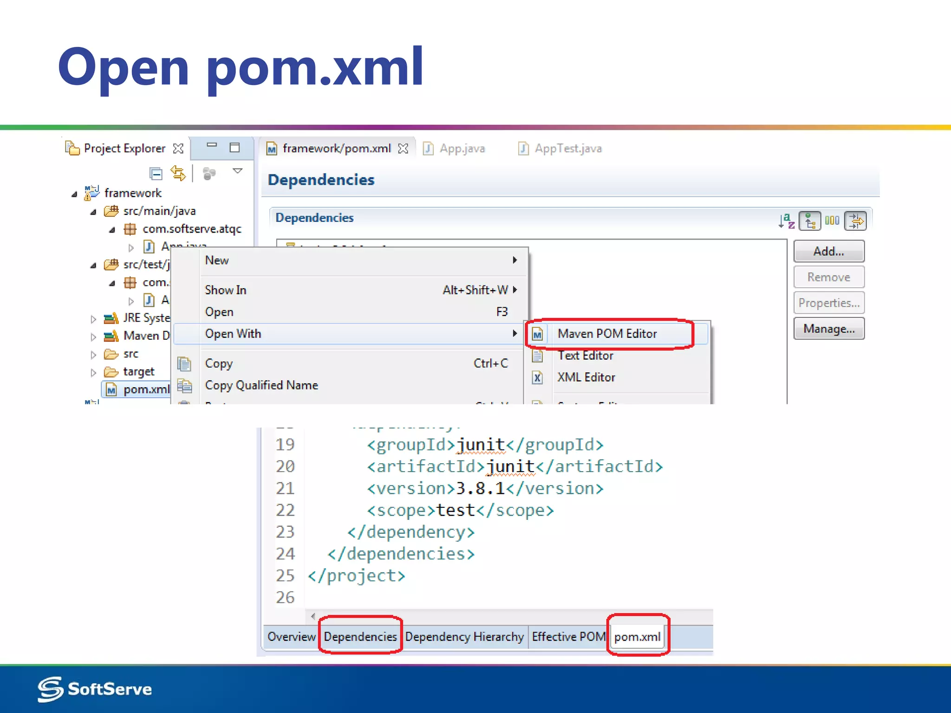The image size is (951, 713).
Task: Open the New submenu
Action: coord(350,260)
